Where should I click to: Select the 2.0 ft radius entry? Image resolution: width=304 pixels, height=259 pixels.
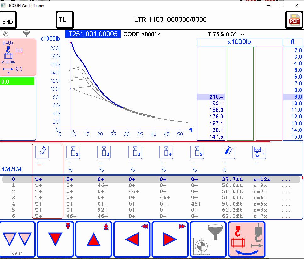298,50
